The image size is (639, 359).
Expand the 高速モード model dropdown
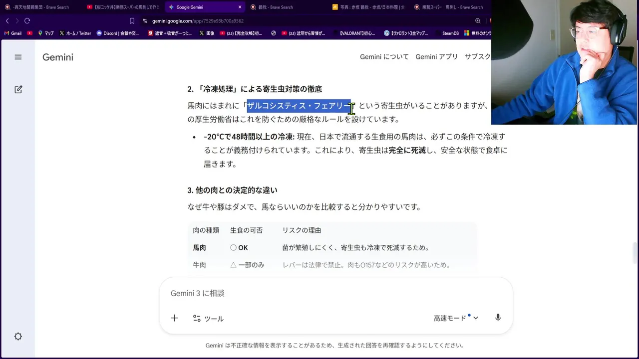pos(456,318)
